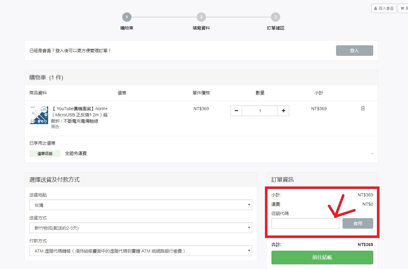
Task: Click the 全館免運費 promotion text
Action: click(x=76, y=153)
